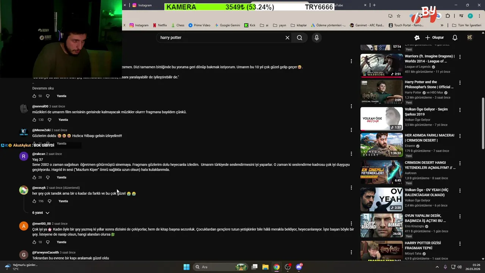Open a new browser tab

pyautogui.click(x=374, y=5)
